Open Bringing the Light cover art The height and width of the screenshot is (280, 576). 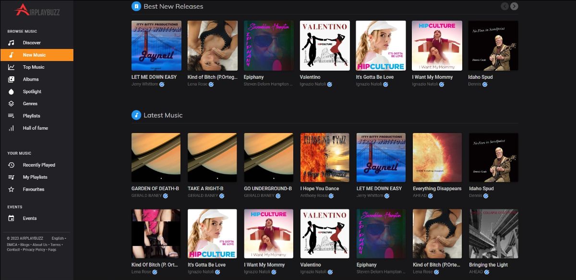(x=493, y=234)
